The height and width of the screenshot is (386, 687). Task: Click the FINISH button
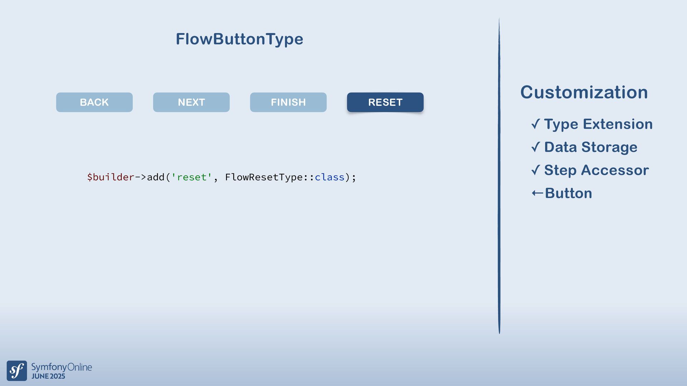click(x=288, y=102)
